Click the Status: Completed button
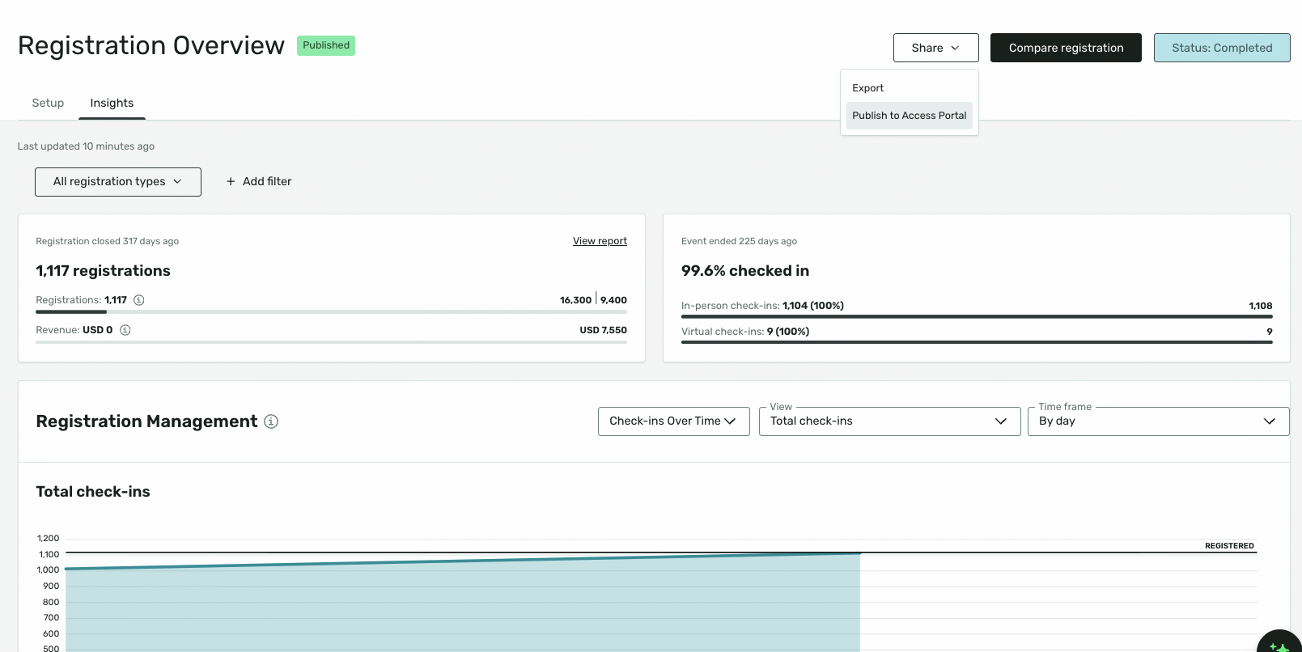This screenshot has width=1302, height=652. [x=1222, y=48]
